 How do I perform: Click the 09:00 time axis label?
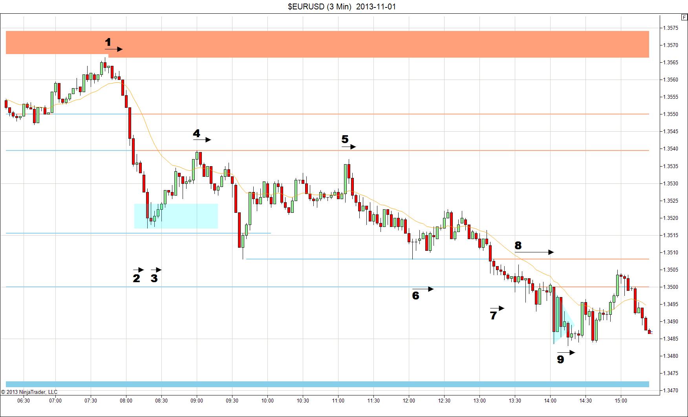tap(197, 401)
